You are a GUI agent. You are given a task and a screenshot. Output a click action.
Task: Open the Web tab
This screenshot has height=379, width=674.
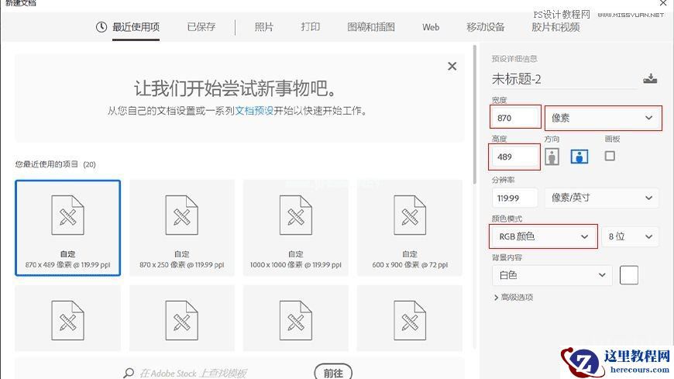pyautogui.click(x=431, y=27)
